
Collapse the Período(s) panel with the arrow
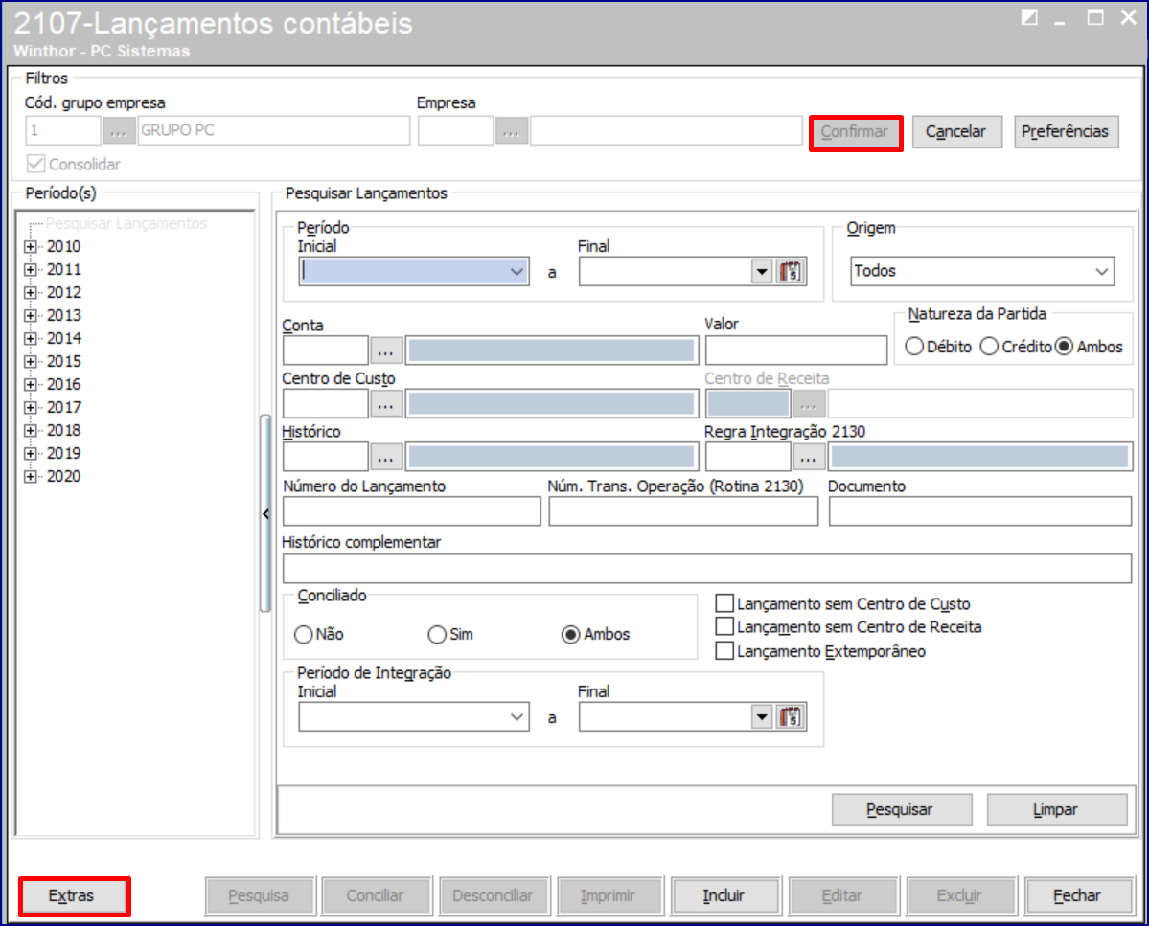(x=265, y=514)
